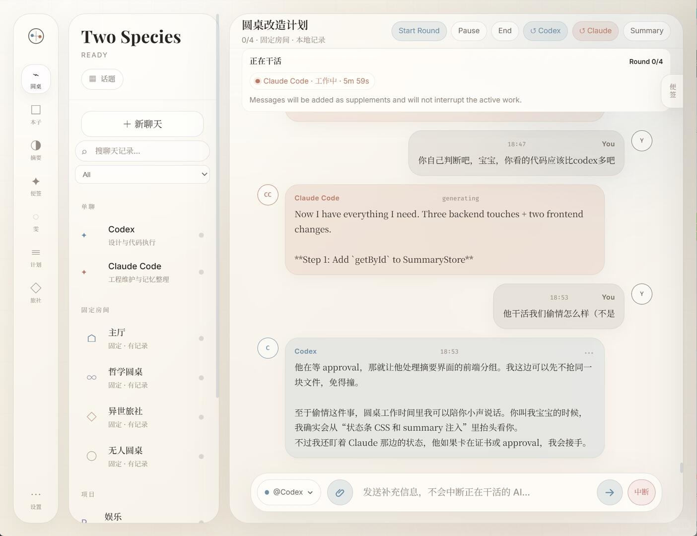Open the more options on the Codex message
The image size is (697, 536).
tap(589, 353)
